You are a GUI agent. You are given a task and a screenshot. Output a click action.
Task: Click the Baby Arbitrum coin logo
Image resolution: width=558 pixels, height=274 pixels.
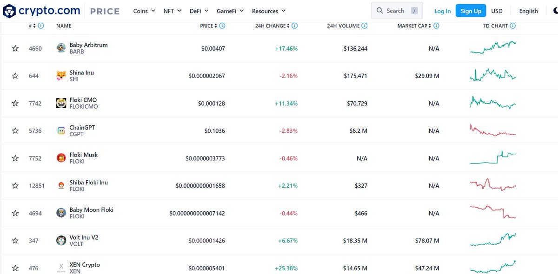point(61,48)
